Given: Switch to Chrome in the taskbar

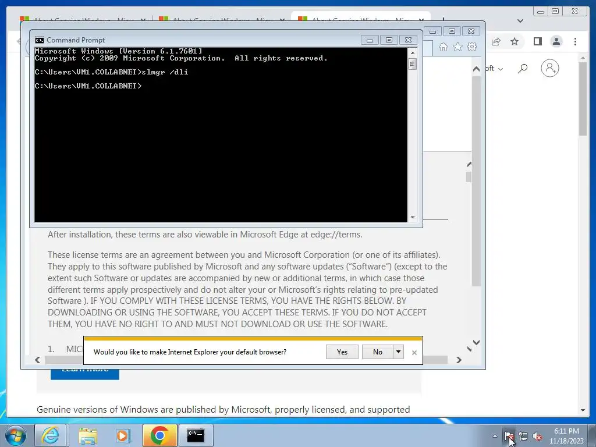Looking at the screenshot, I should tap(159, 435).
